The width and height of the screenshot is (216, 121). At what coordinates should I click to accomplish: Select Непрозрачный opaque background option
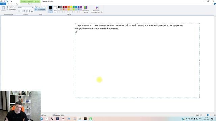(x=40, y=7)
